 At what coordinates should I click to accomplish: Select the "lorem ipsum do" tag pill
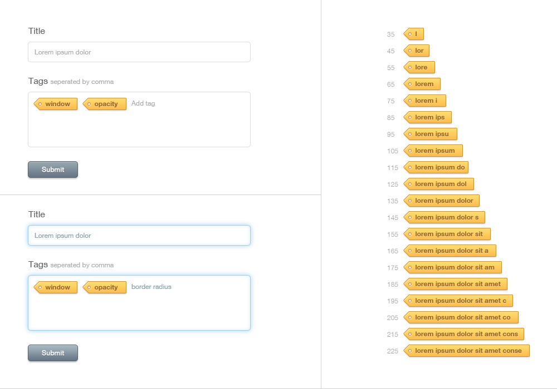click(x=436, y=167)
